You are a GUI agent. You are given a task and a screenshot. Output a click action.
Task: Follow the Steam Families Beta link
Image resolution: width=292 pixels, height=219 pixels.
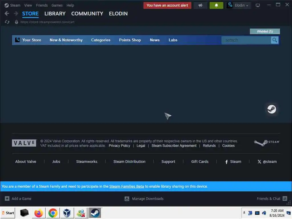[127, 186]
